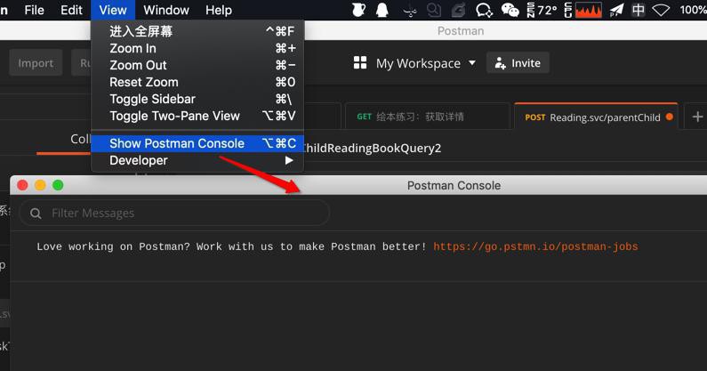Viewport: 707px width, 371px height.
Task: Click Filter Messages input in Postman Console
Action: pyautogui.click(x=174, y=213)
